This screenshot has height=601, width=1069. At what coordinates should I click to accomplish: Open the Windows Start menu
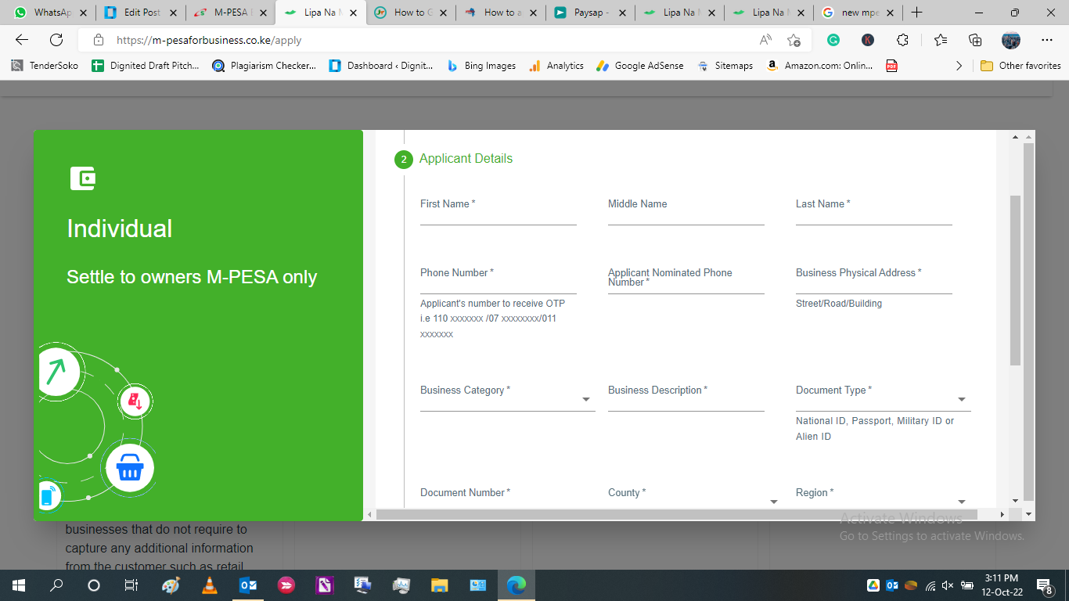pos(19,585)
